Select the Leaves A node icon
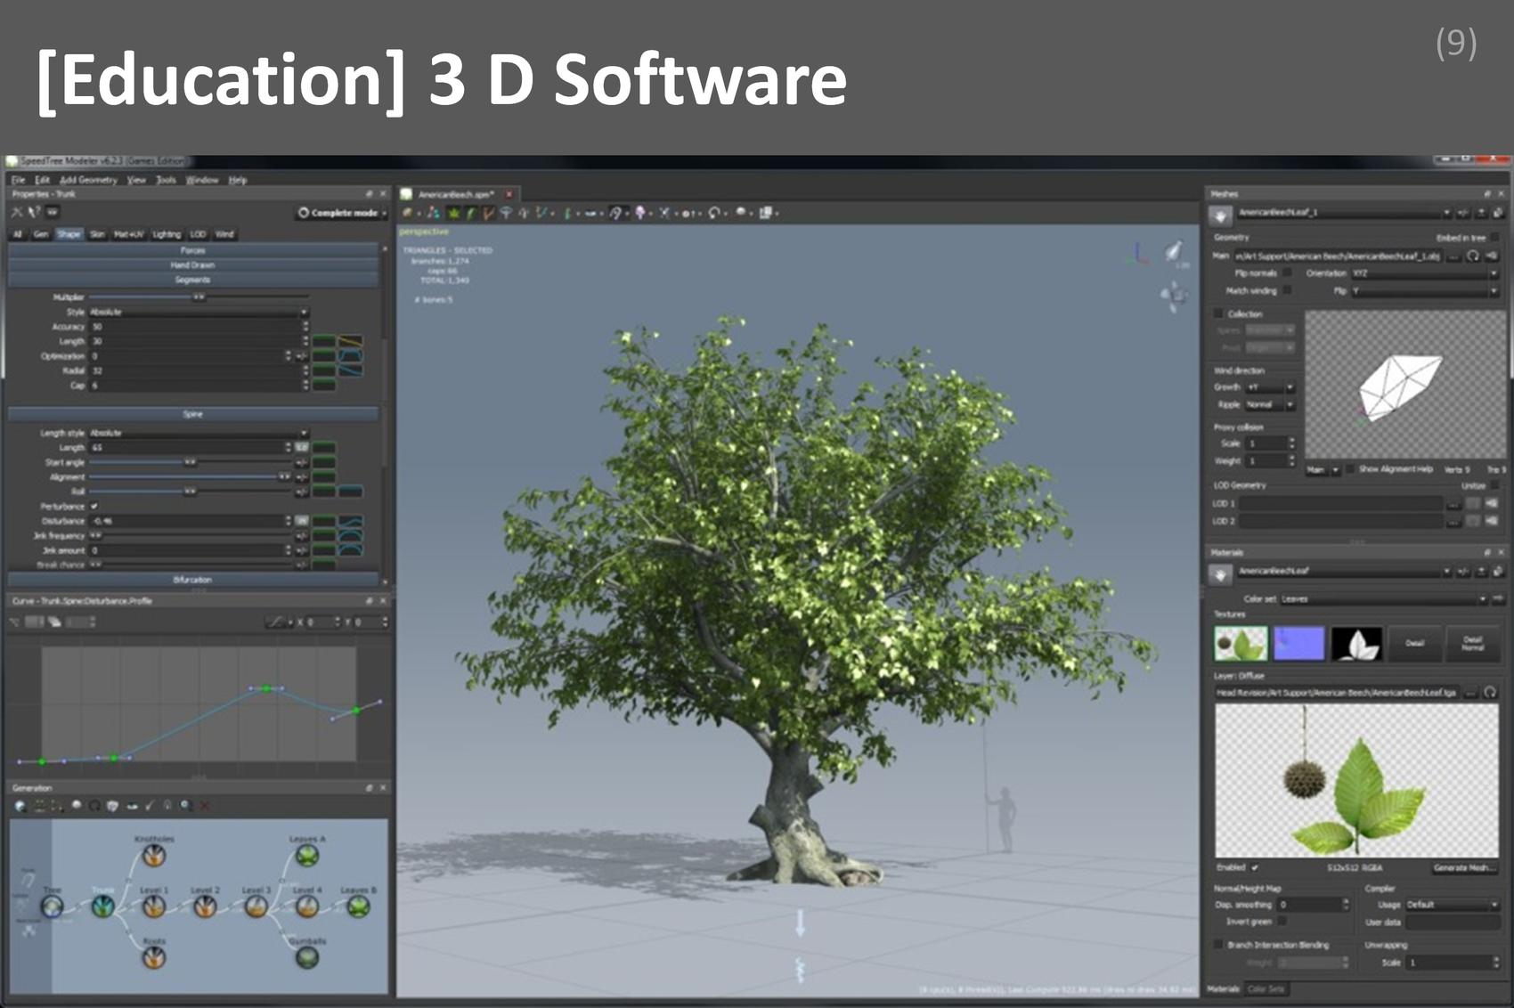The height and width of the screenshot is (1008, 1514). 307,856
